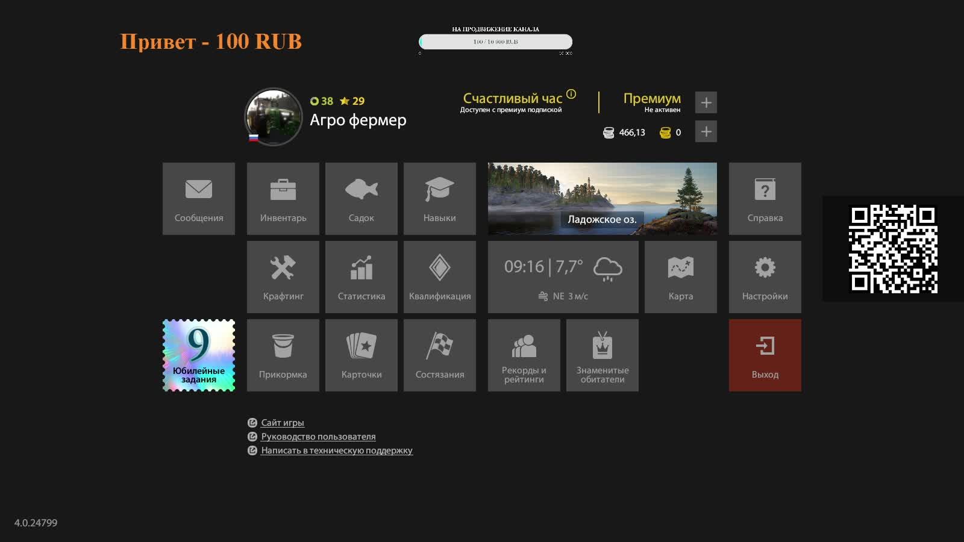Open the Прикормка groundbait tile

coord(283,355)
